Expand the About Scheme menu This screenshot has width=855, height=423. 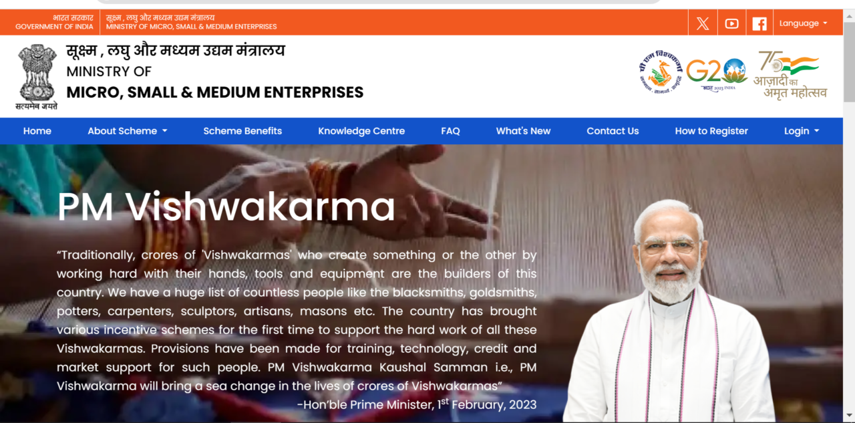click(128, 131)
